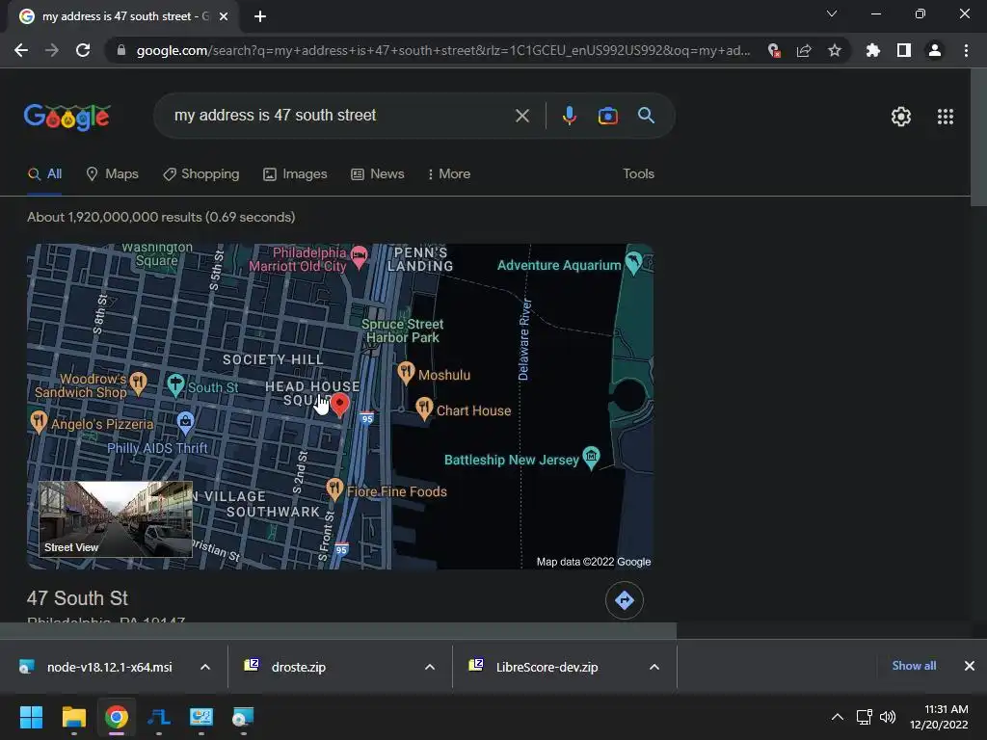
Task: Open the Street View thumbnail
Action: (116, 519)
